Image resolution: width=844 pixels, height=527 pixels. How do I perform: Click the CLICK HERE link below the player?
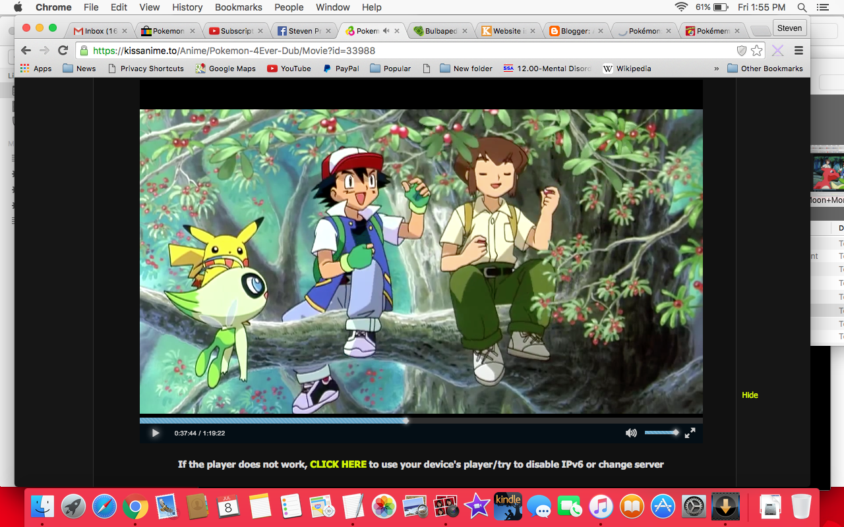[x=338, y=464]
